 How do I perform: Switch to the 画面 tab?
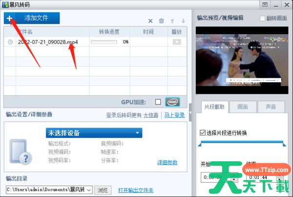[243, 107]
